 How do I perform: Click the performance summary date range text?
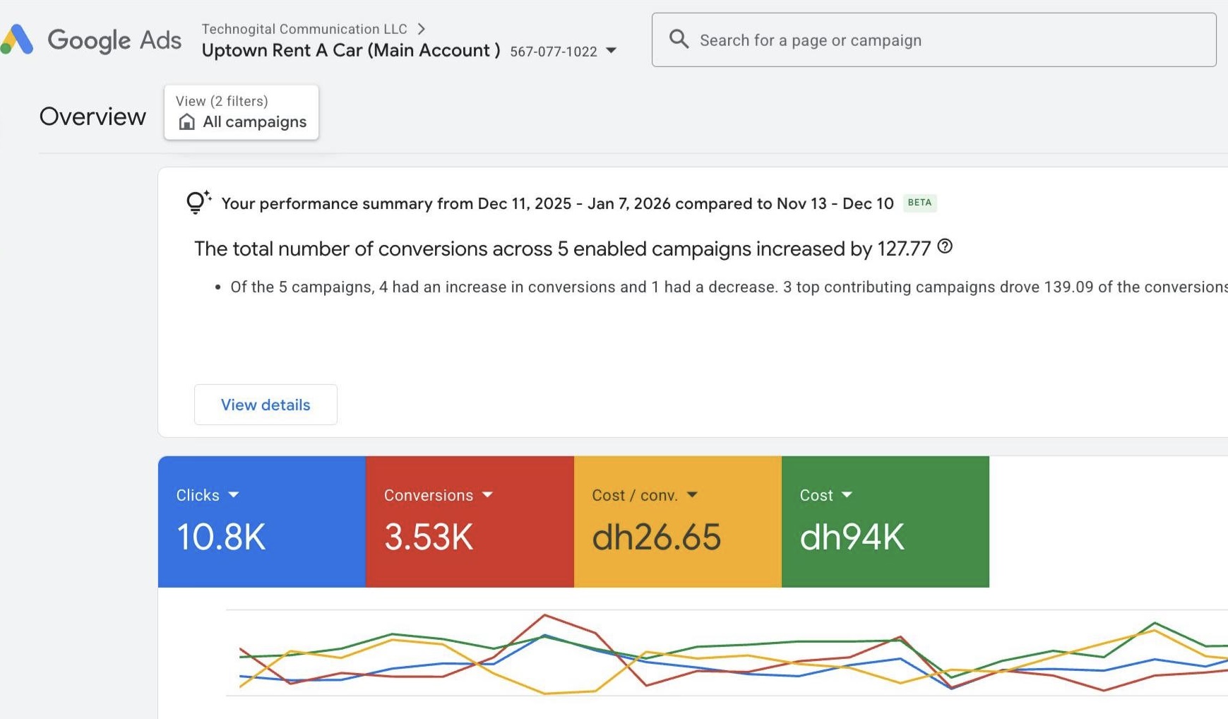point(558,203)
